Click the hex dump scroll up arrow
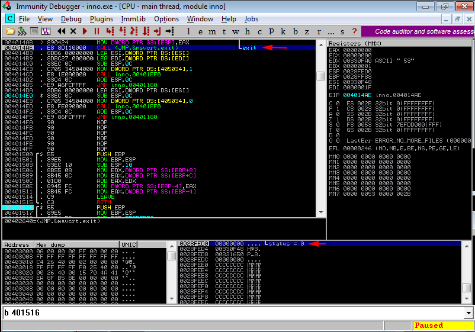Screen dimensions: 475x332 [171, 246]
